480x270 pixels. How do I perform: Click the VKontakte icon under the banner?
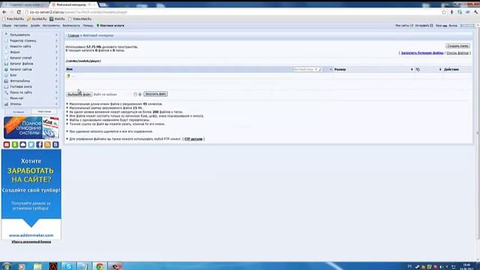55,145
